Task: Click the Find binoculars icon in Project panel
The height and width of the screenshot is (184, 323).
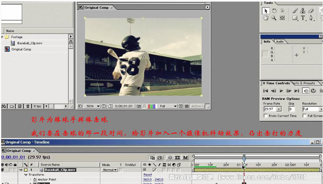Action: [4, 106]
